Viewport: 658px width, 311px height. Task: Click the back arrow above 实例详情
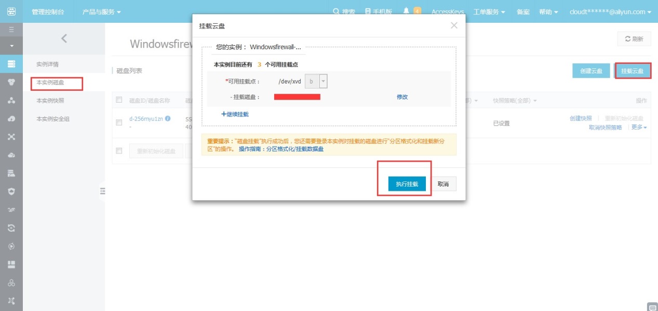point(64,38)
